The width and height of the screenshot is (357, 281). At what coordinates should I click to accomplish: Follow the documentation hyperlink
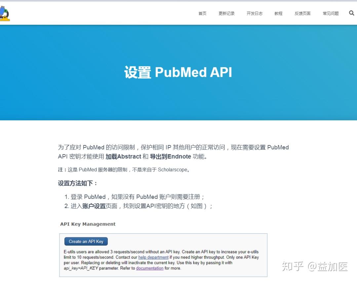pos(149,268)
